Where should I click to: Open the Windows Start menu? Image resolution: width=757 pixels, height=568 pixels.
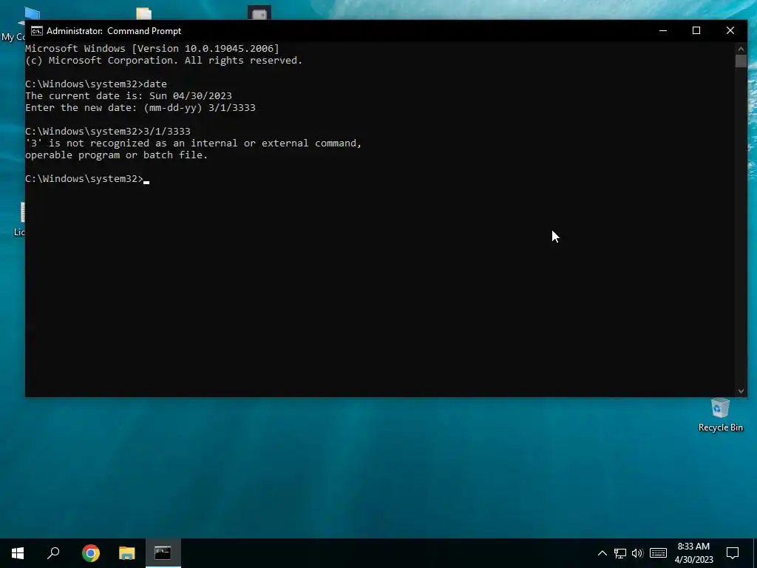click(x=18, y=553)
